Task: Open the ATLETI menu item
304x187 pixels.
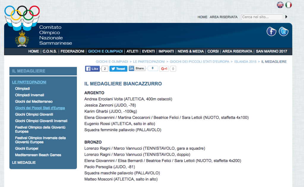Action: click(132, 51)
